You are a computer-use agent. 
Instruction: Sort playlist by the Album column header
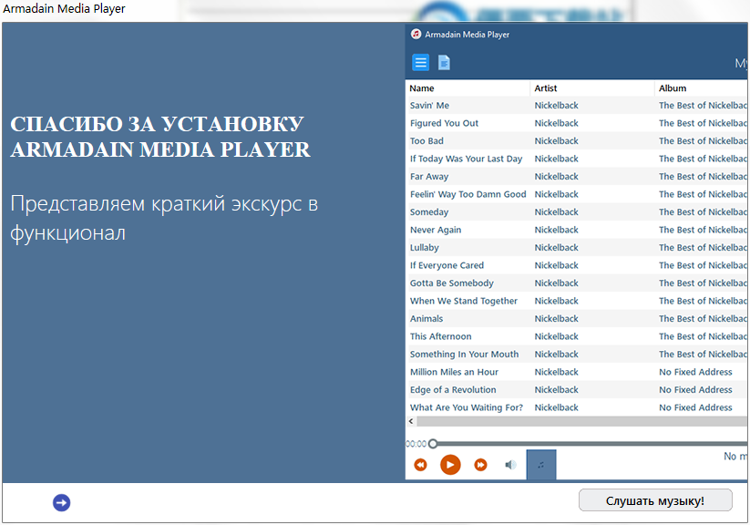click(x=673, y=88)
